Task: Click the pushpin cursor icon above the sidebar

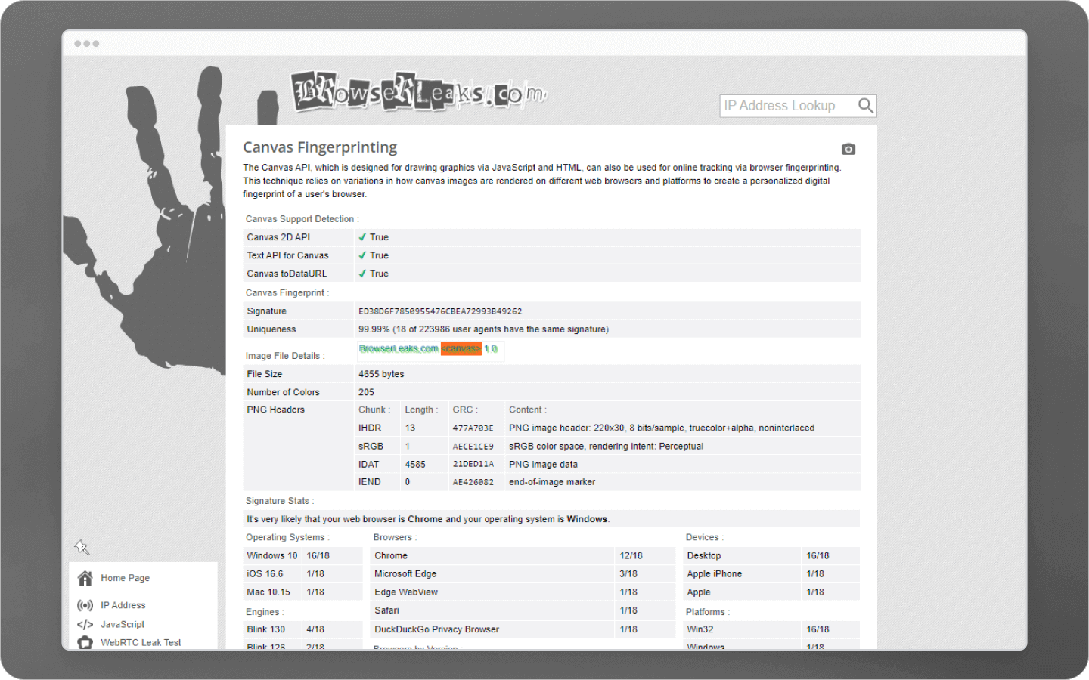Action: click(x=82, y=546)
